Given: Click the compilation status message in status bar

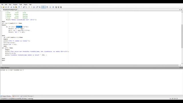Looking at the screenshot, I should click(17, 98).
